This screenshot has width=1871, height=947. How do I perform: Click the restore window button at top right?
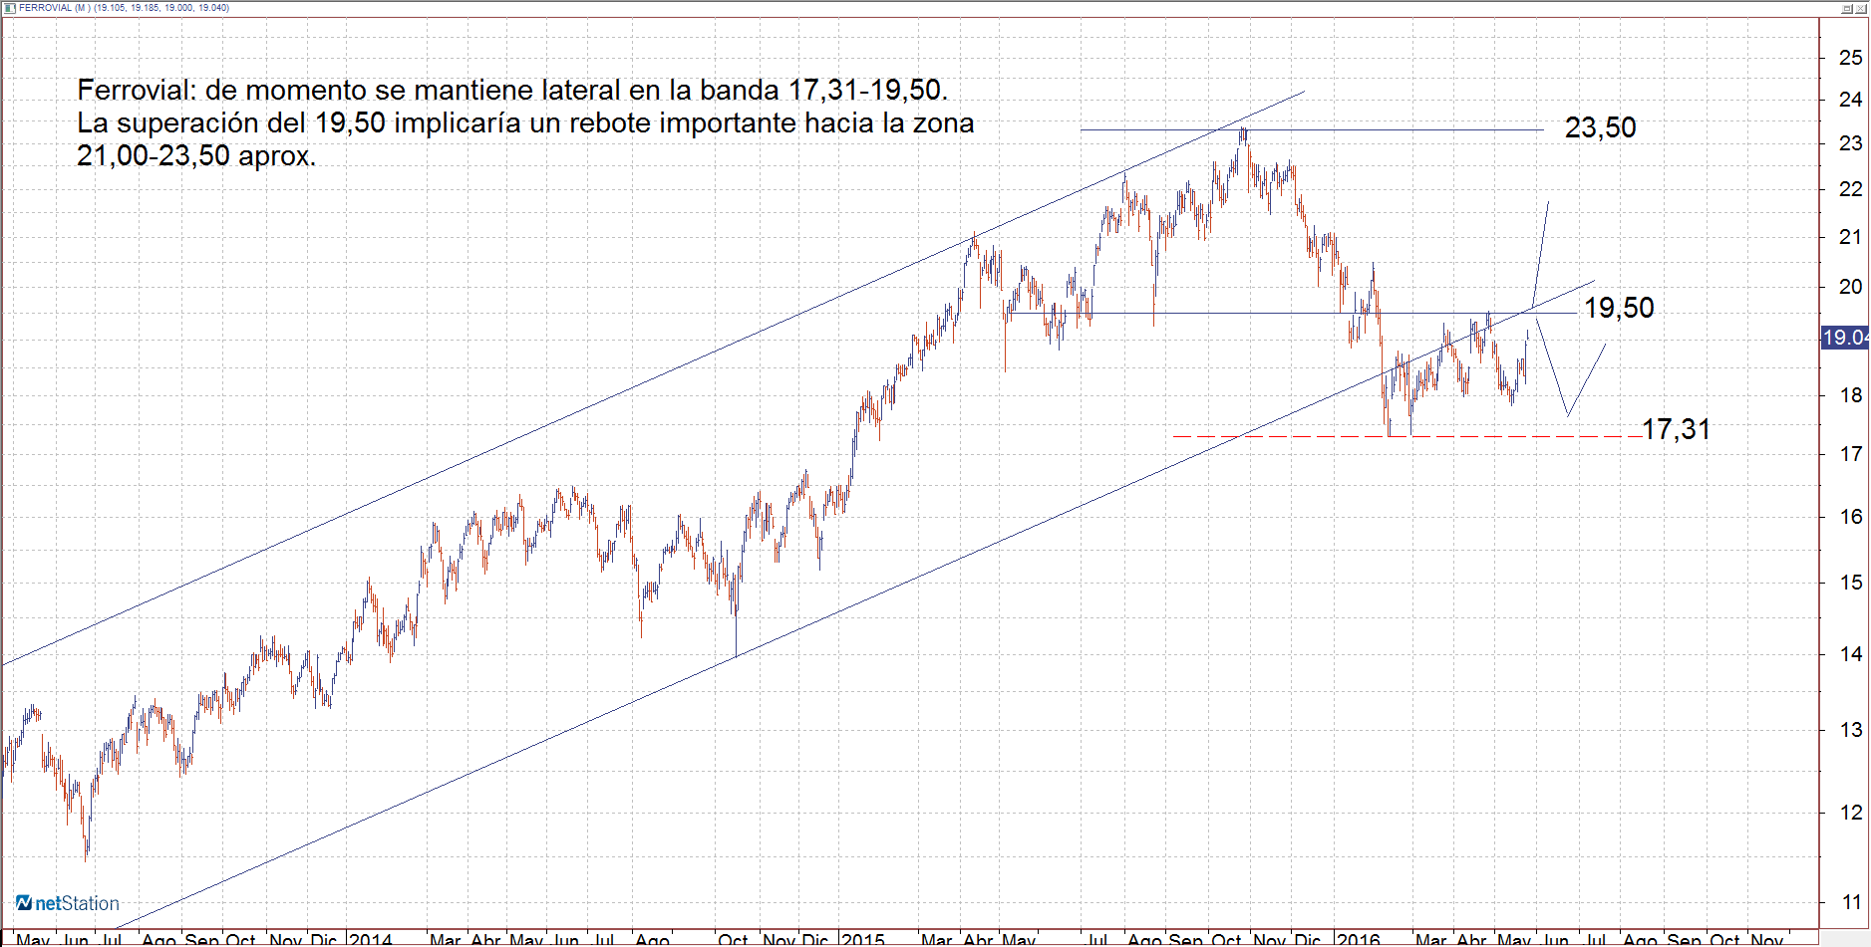(1847, 8)
